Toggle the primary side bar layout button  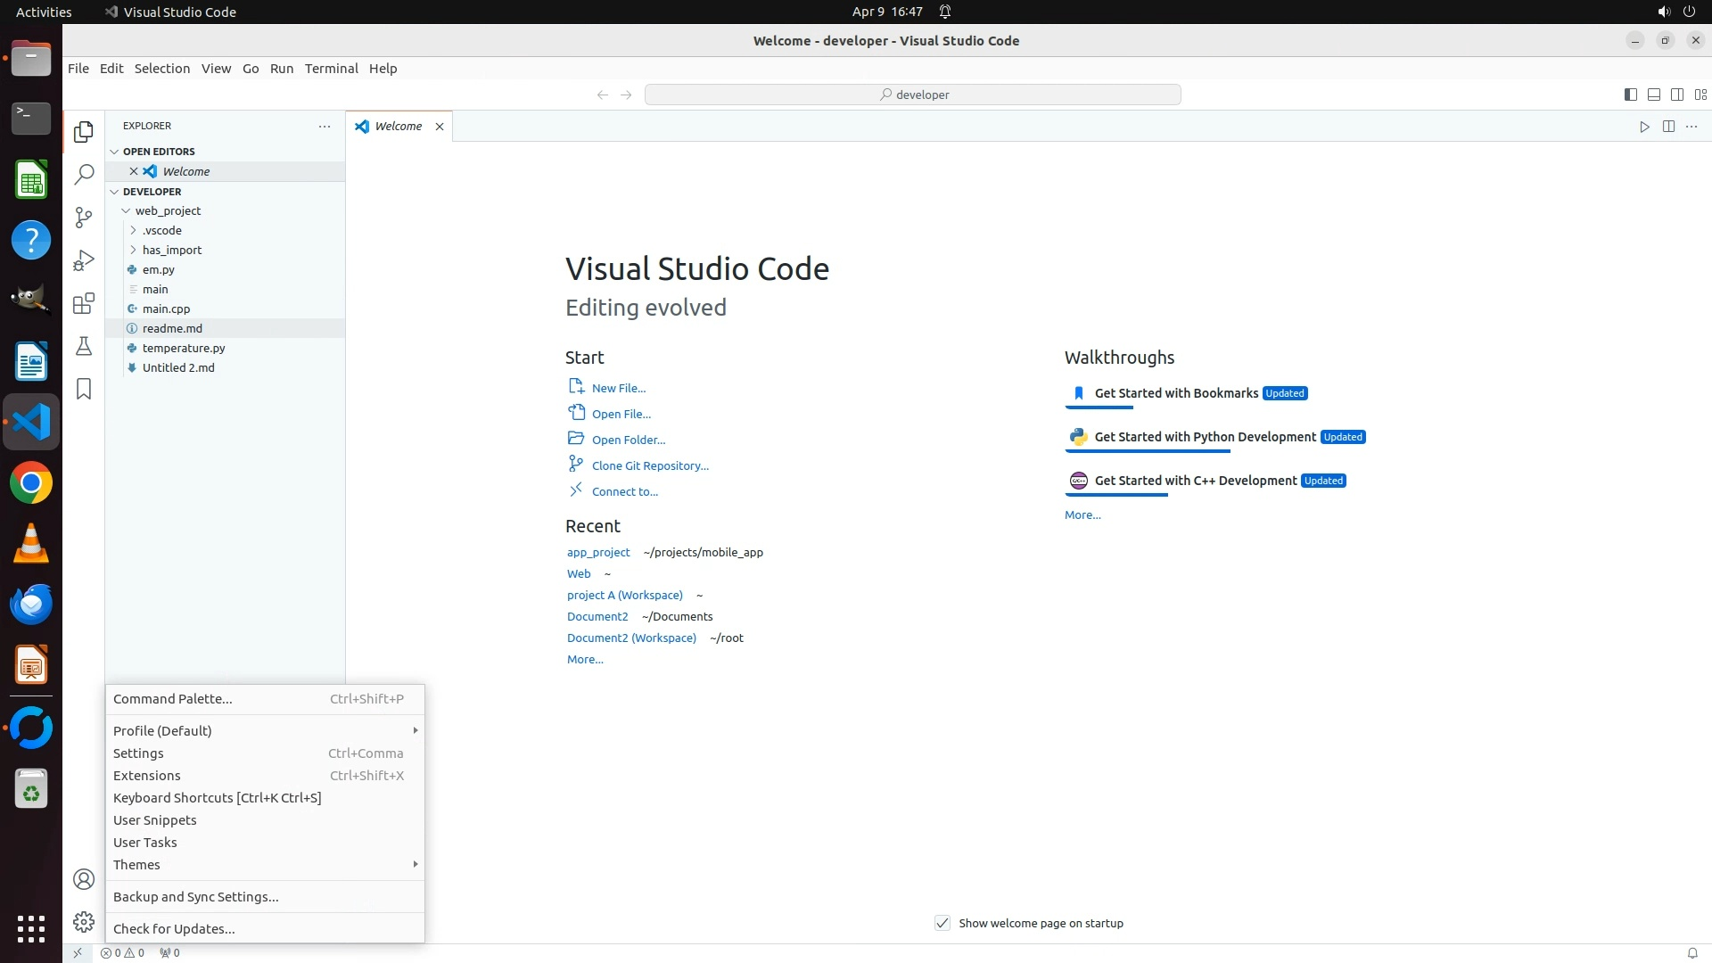1630,95
